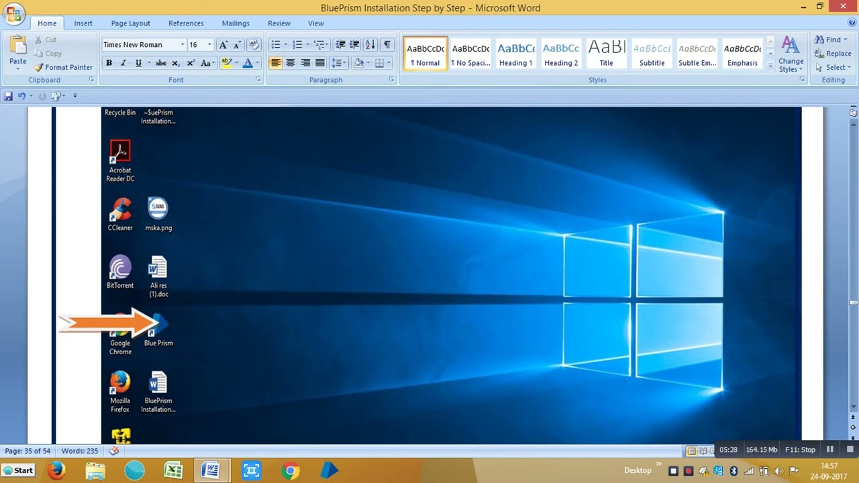Image resolution: width=859 pixels, height=483 pixels.
Task: Toggle underline formatting
Action: [138, 62]
